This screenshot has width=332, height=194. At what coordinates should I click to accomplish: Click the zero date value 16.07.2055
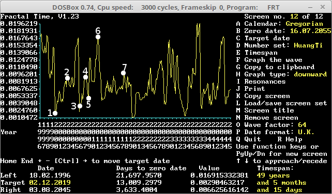point(310,31)
